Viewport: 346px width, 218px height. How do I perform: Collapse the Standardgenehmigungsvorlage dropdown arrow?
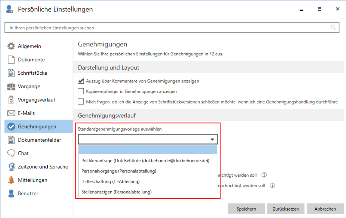point(212,139)
